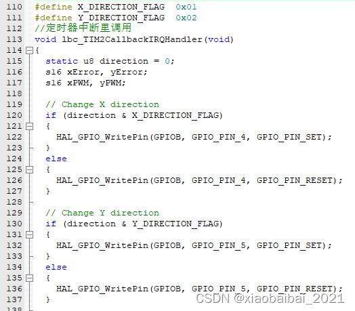Click the X_DIRECTION_FLAG define on line 110

121,7
